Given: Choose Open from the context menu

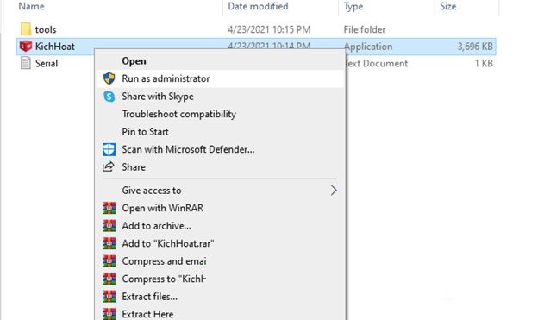Looking at the screenshot, I should coord(220,61).
